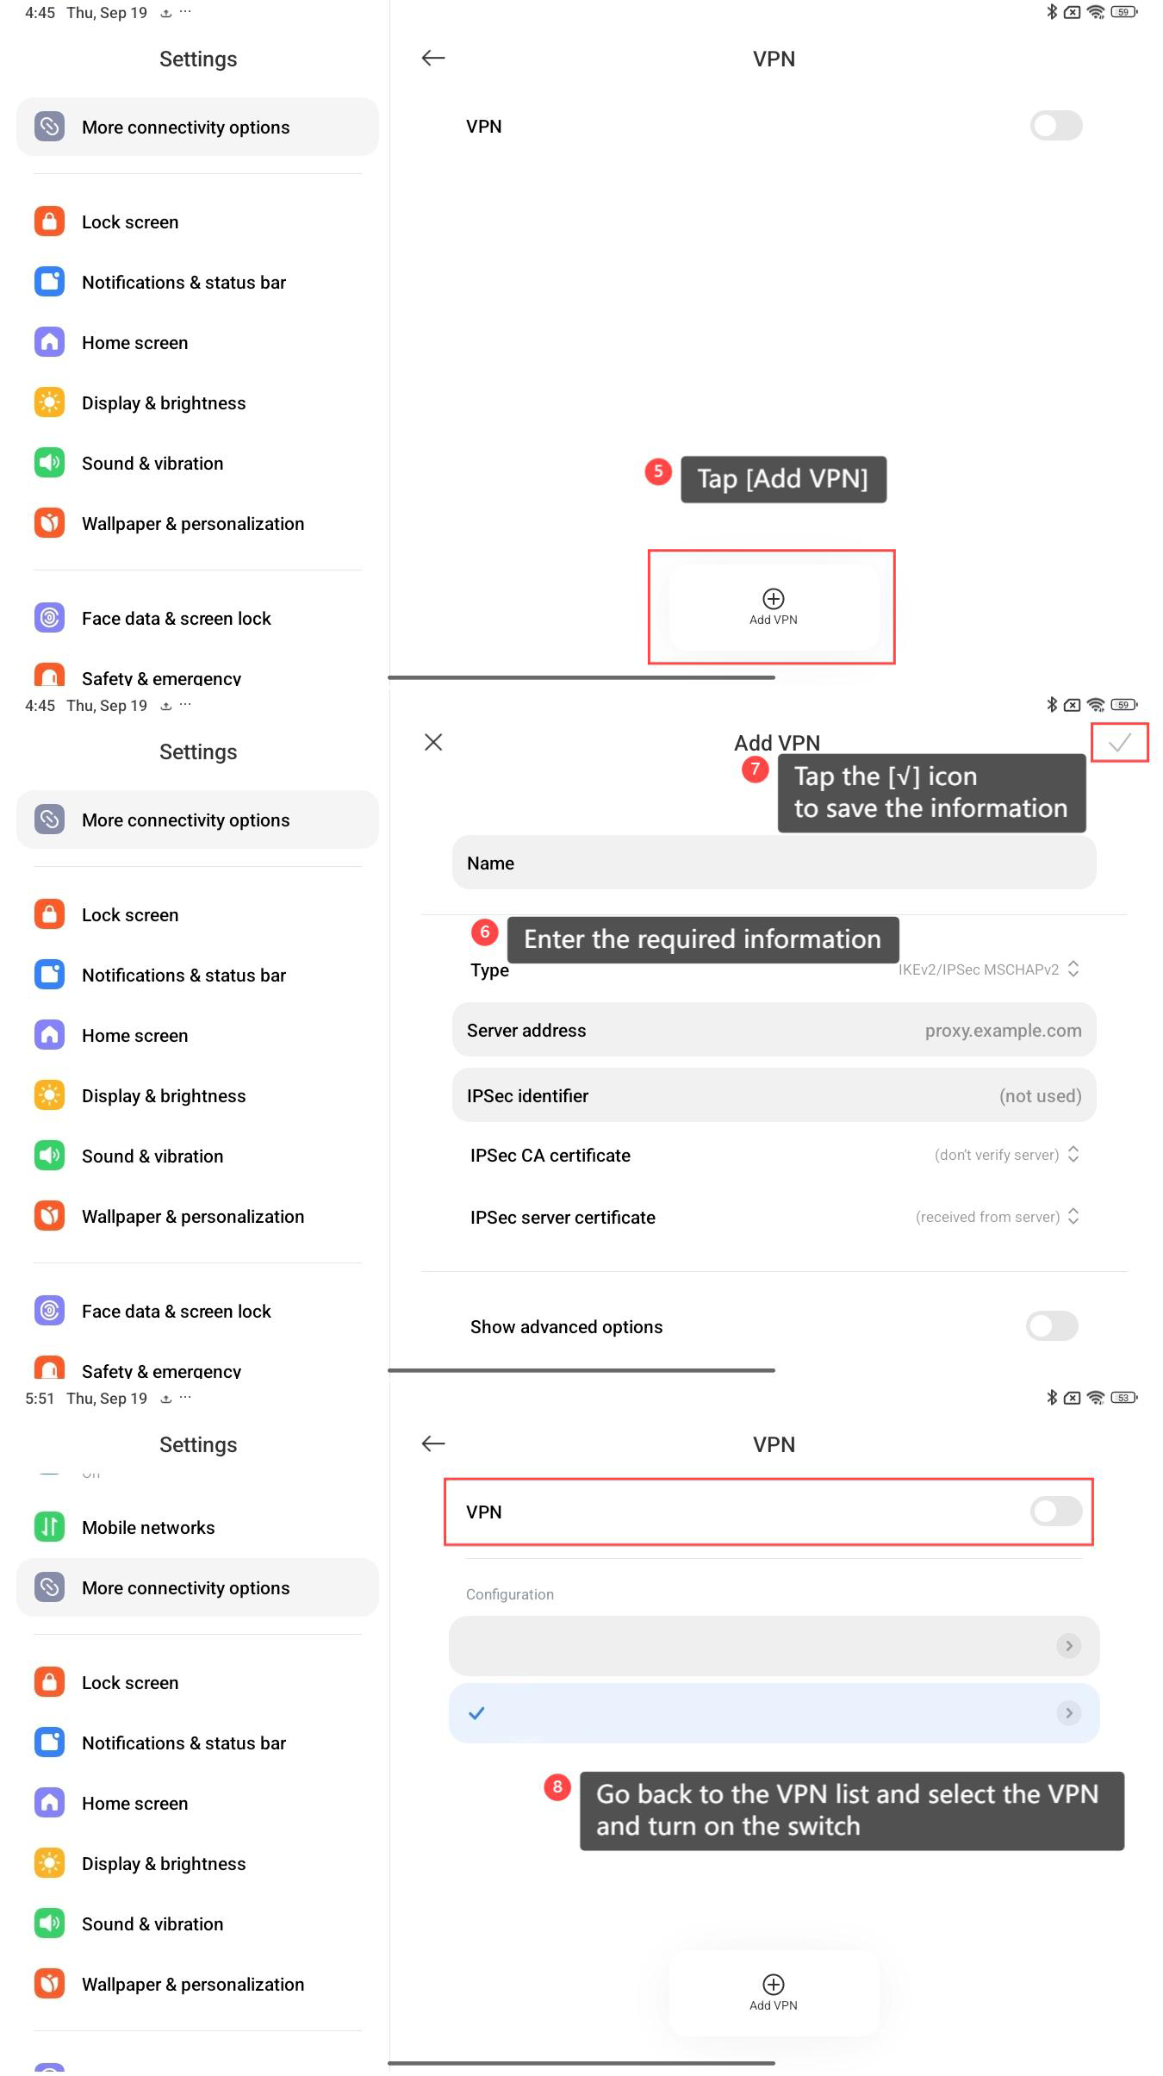Expand the IPSec server certificate selector
1163x2076 pixels.
[998, 1217]
